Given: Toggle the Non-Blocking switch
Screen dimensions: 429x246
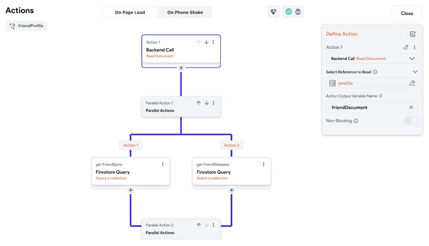Looking at the screenshot, I should (x=411, y=121).
